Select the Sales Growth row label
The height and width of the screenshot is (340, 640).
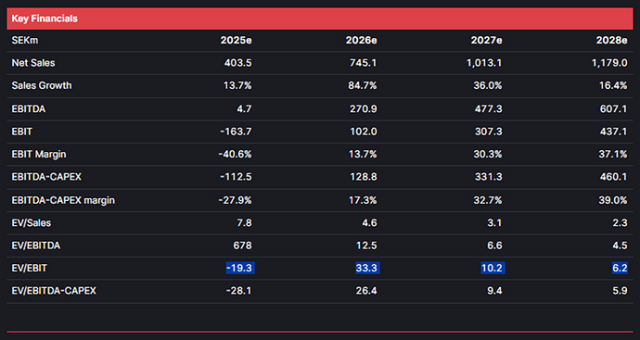coord(42,85)
